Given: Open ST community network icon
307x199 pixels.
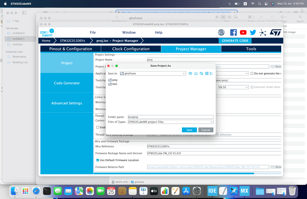Looking at the screenshot, I should pos(263,33).
